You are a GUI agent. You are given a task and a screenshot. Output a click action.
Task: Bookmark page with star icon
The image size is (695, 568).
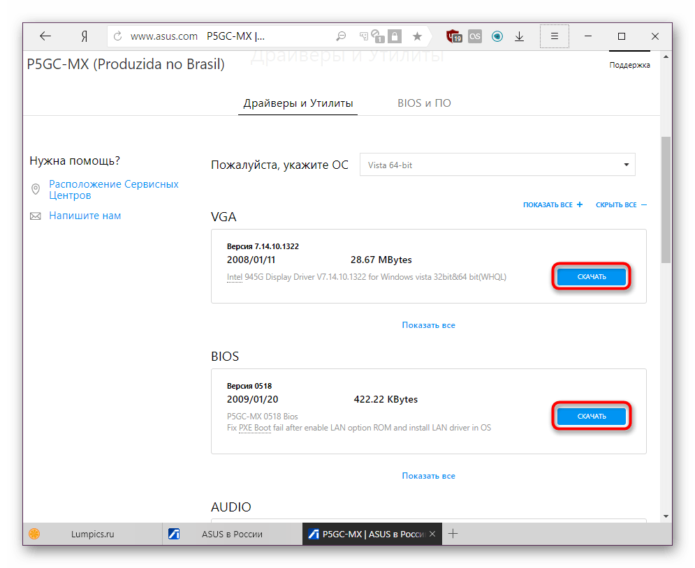click(x=417, y=36)
